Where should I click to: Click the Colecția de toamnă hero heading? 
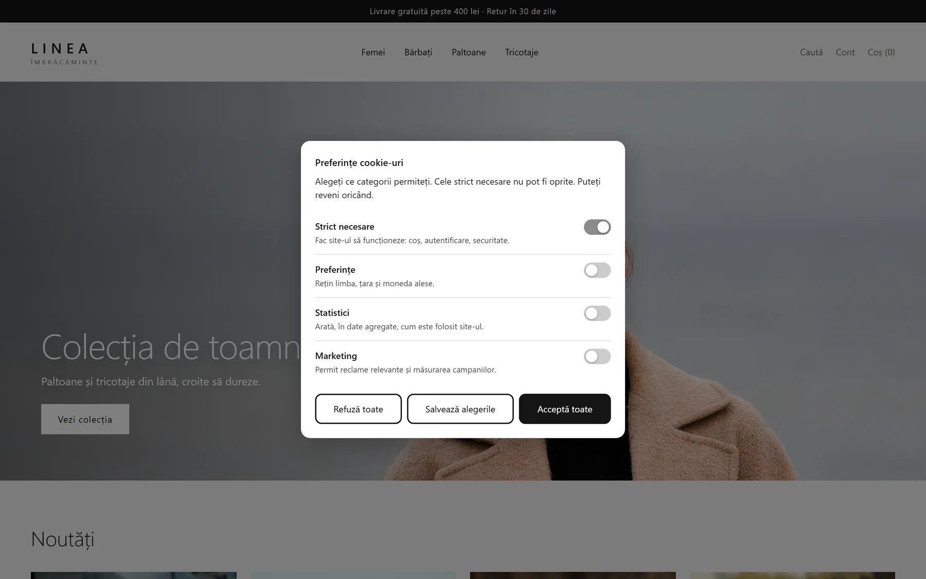coord(171,347)
